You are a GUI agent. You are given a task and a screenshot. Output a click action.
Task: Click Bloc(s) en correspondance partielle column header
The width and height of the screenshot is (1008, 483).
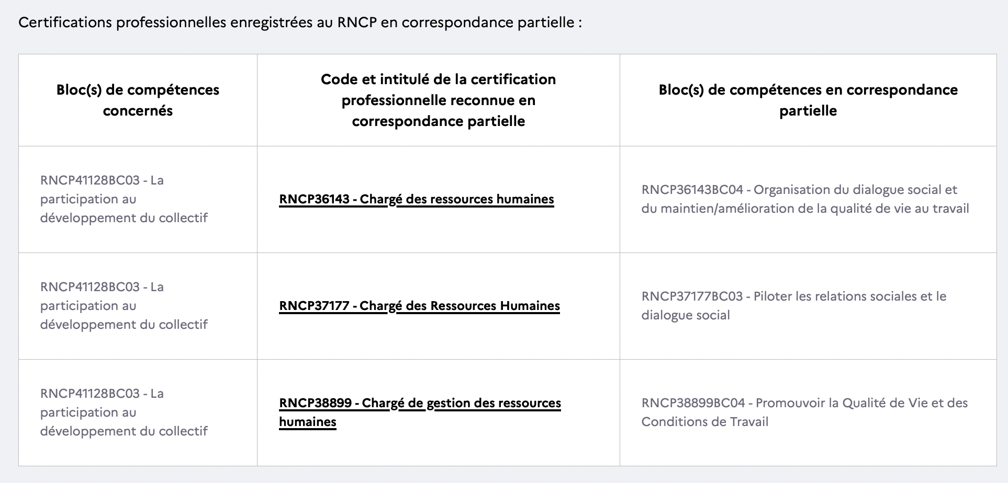[x=808, y=100]
